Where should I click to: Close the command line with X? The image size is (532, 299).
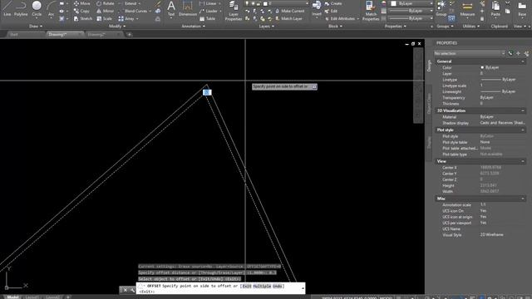pos(126,290)
